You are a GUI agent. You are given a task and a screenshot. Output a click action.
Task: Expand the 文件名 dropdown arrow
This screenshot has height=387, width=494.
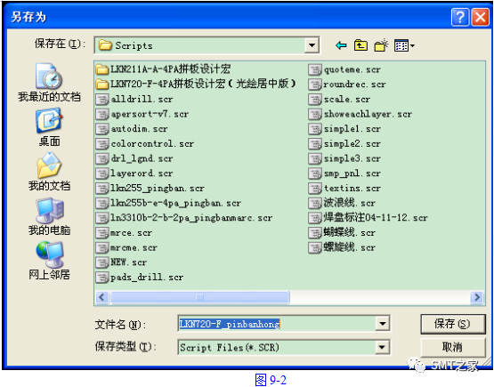click(x=383, y=324)
